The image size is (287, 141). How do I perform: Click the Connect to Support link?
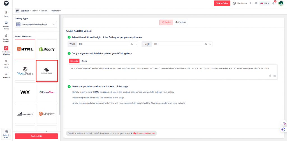click(144, 133)
